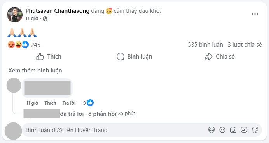Click into the comment input field
Image resolution: width=269 pixels, height=143 pixels.
pyautogui.click(x=142, y=130)
